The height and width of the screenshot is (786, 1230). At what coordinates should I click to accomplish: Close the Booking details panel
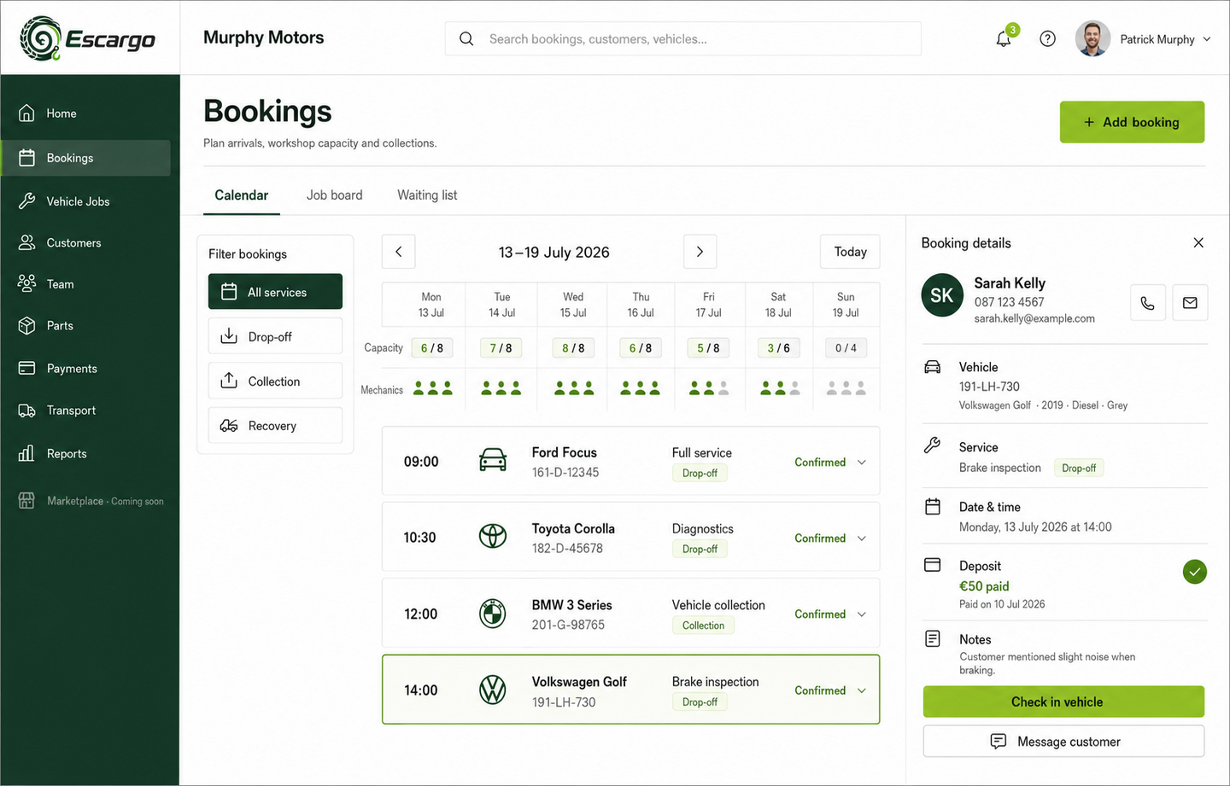pos(1198,243)
